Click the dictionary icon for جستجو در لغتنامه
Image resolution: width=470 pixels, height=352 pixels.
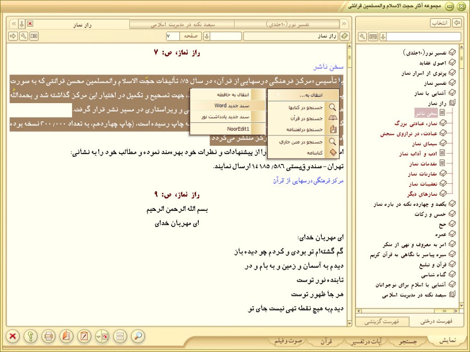[333, 129]
